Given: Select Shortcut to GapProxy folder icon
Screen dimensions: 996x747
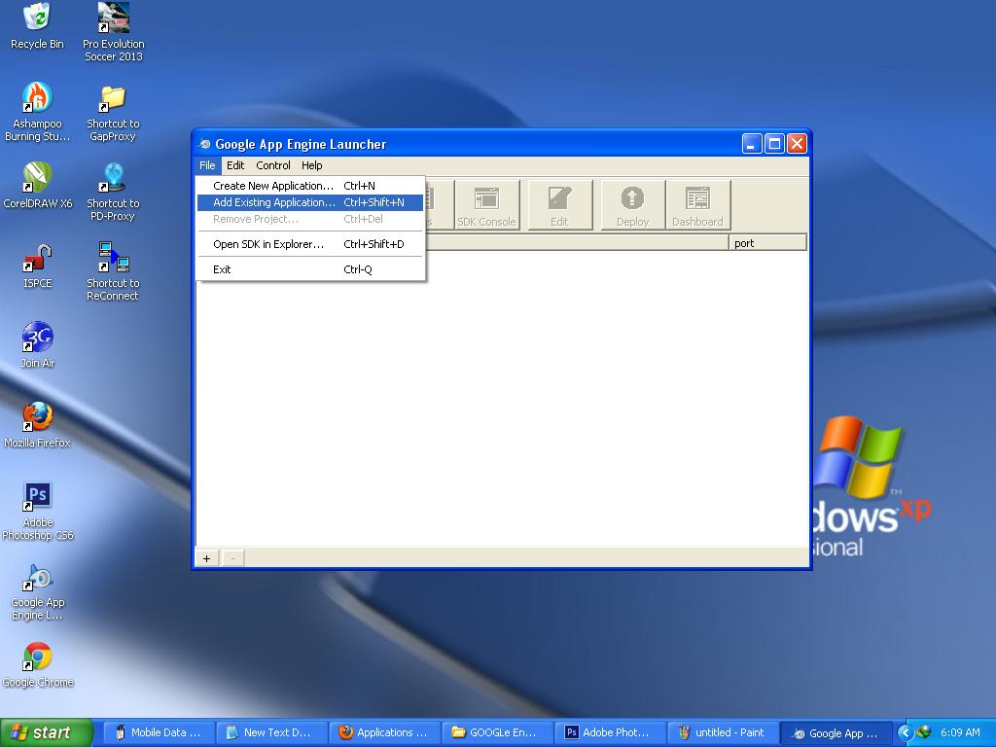Looking at the screenshot, I should (x=113, y=113).
